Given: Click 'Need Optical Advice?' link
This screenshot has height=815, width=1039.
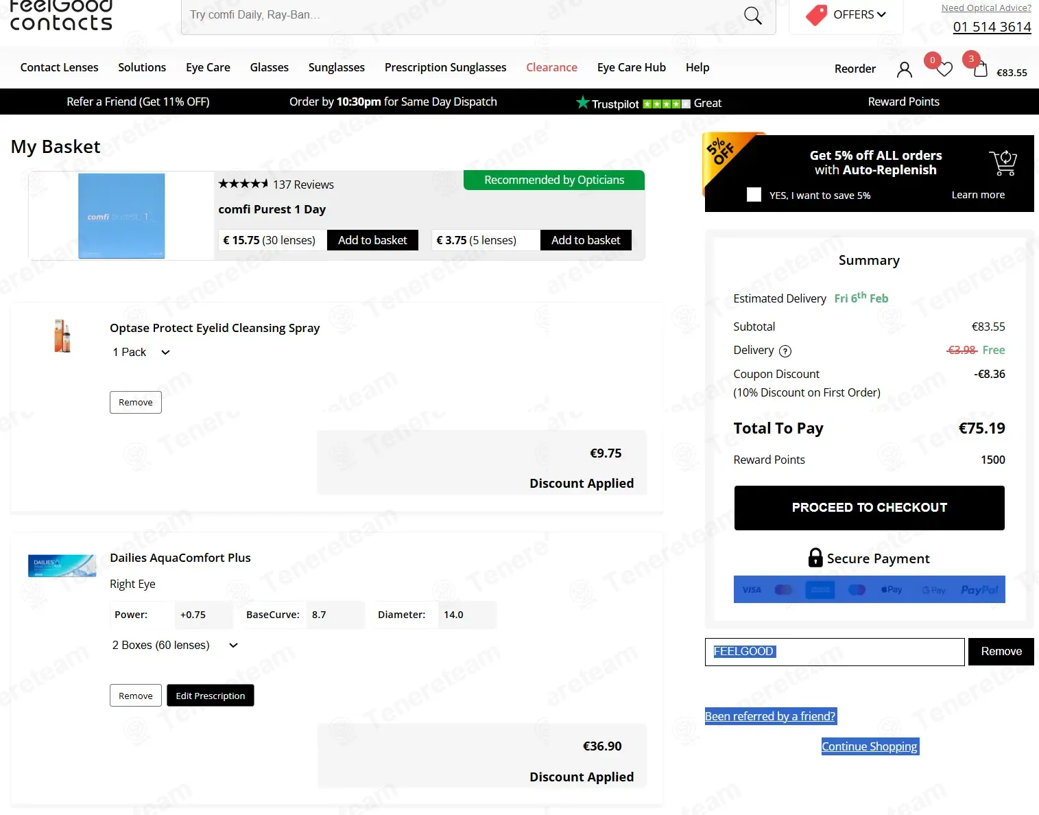Looking at the screenshot, I should tap(986, 8).
